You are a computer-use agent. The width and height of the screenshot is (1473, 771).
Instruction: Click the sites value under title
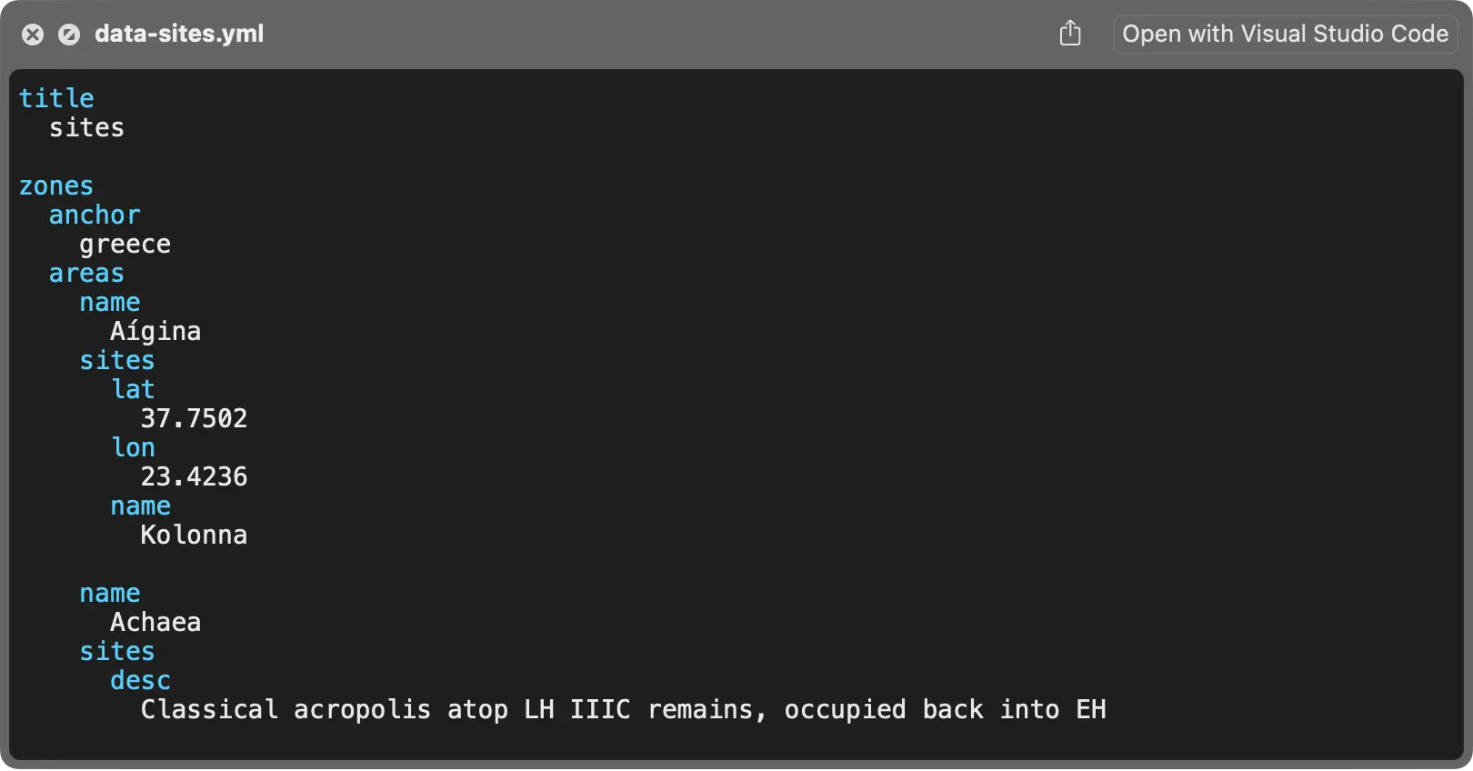(86, 127)
